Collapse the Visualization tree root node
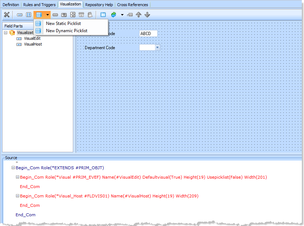The height and width of the screenshot is (226, 304). click(6, 33)
